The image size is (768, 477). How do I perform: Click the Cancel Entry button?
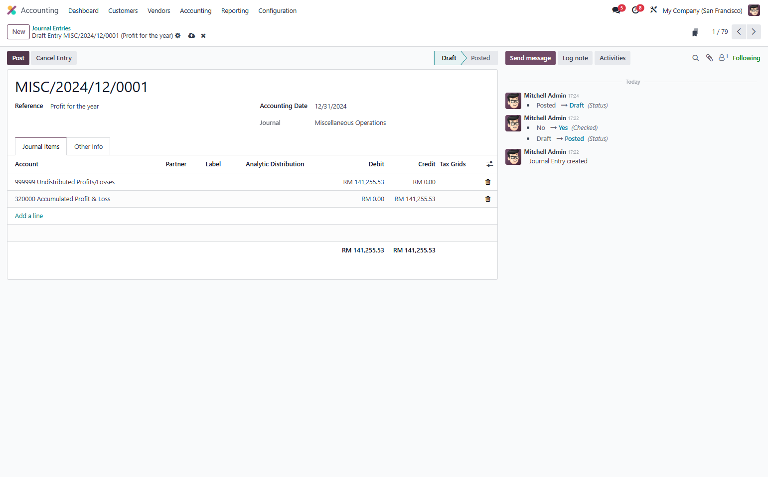tap(54, 58)
